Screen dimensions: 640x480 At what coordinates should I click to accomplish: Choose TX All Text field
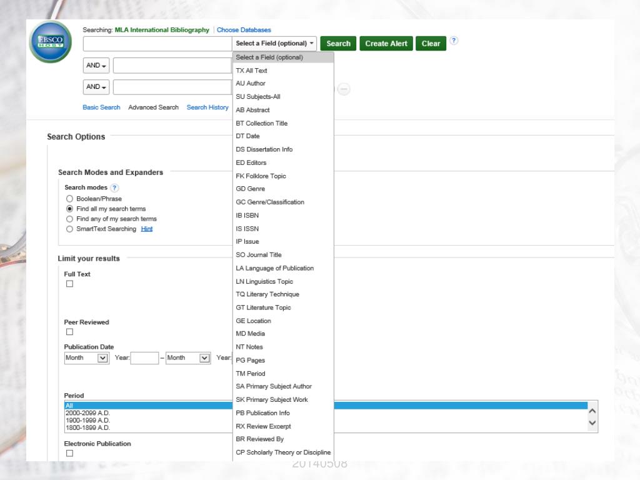[x=283, y=71]
